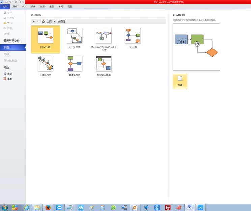Open the notepad page icon in taskbar
251x211 pixels.
point(69,208)
